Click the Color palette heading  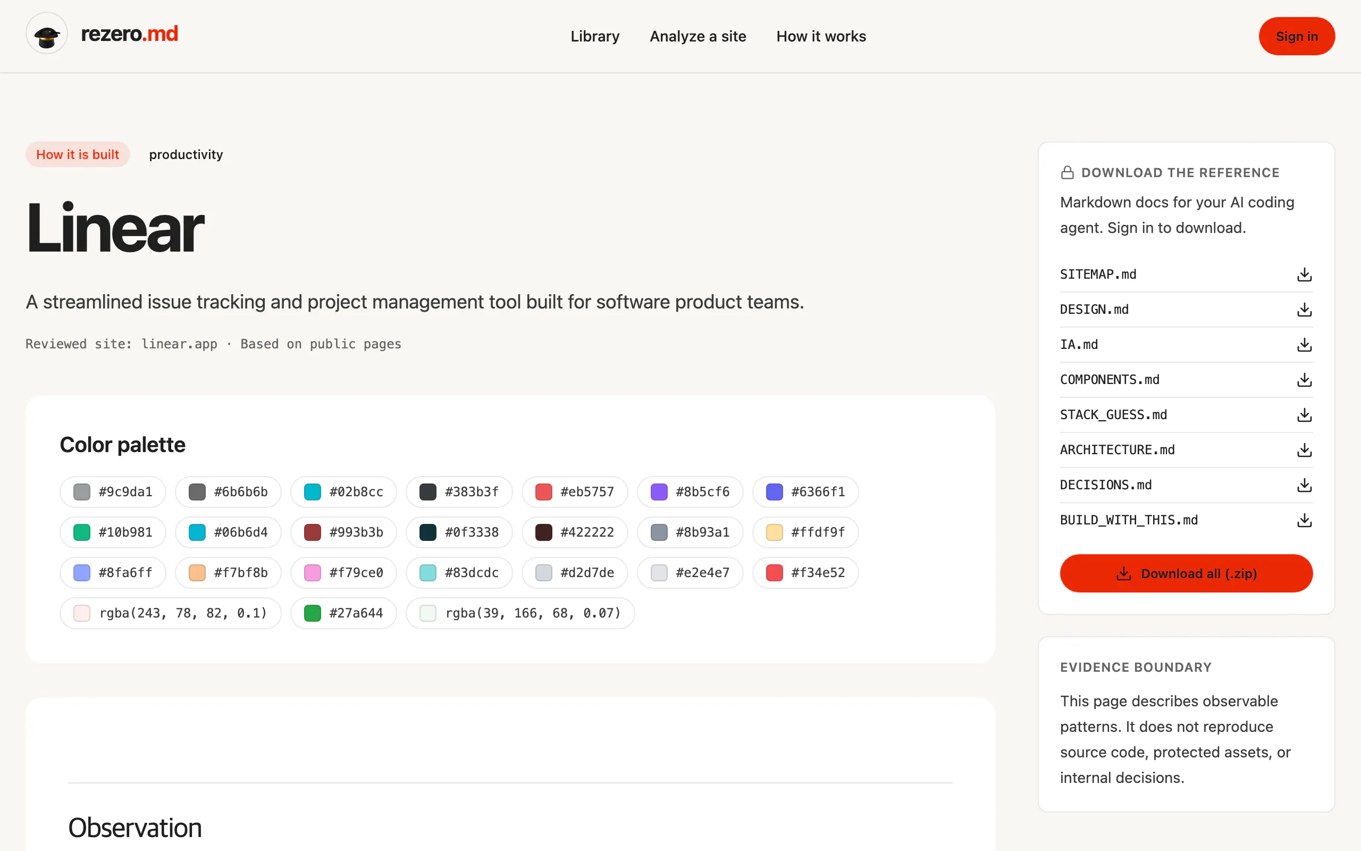[123, 445]
